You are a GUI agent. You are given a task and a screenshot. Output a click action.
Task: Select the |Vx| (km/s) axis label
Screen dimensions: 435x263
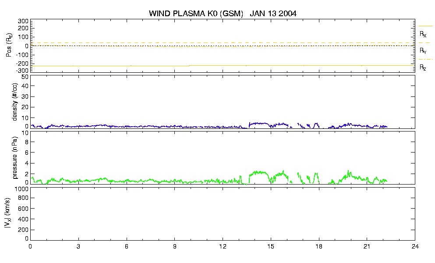pyautogui.click(x=8, y=213)
